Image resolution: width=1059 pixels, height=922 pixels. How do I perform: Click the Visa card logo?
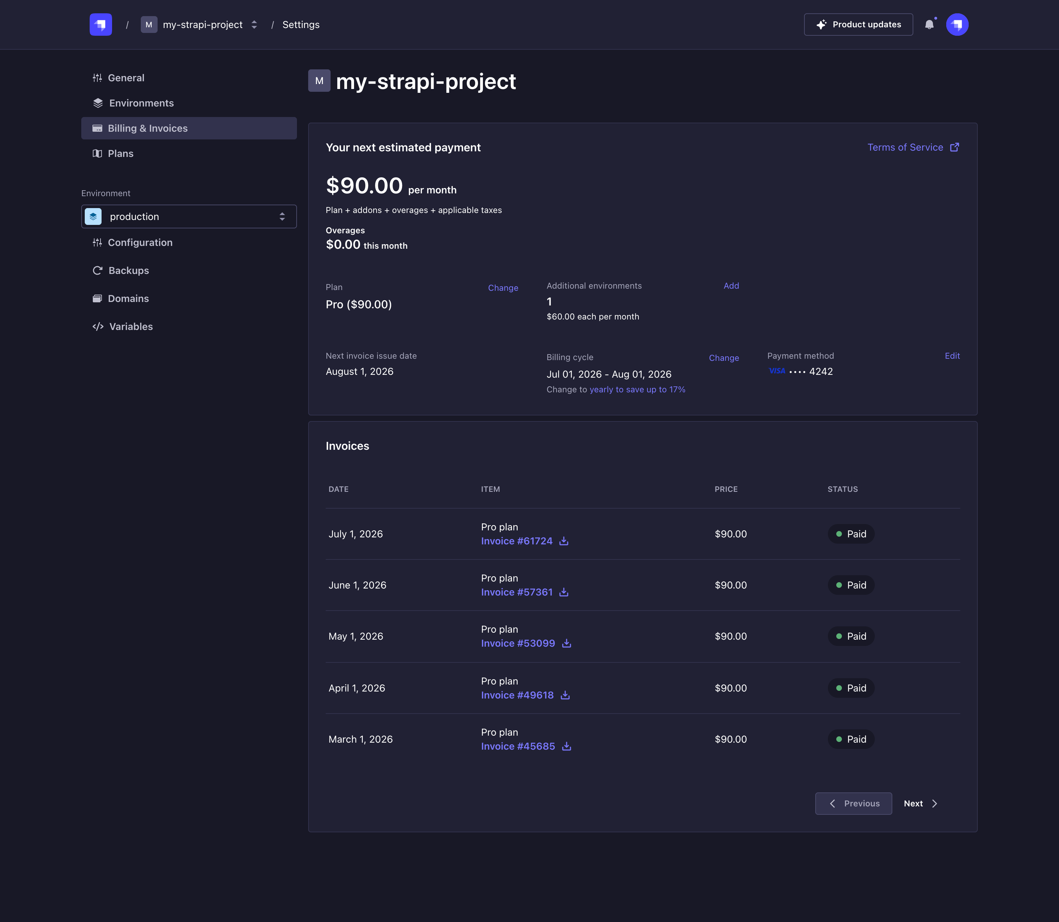pos(777,371)
